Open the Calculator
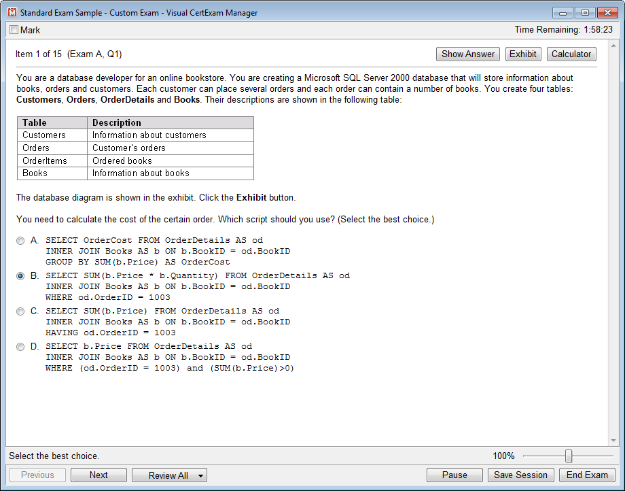The height and width of the screenshot is (491, 625). pos(571,54)
